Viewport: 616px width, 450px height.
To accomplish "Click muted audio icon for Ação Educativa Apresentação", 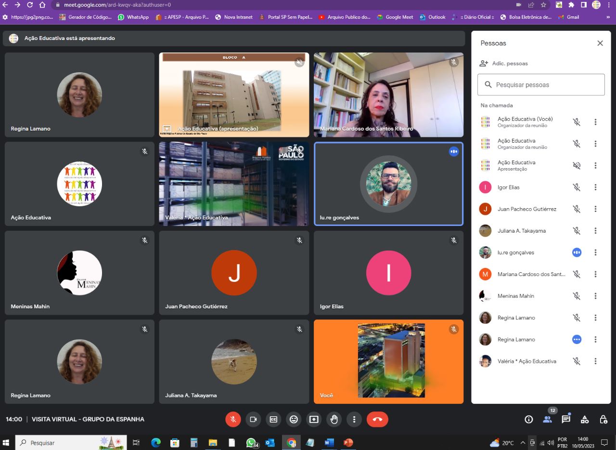I will tap(577, 165).
